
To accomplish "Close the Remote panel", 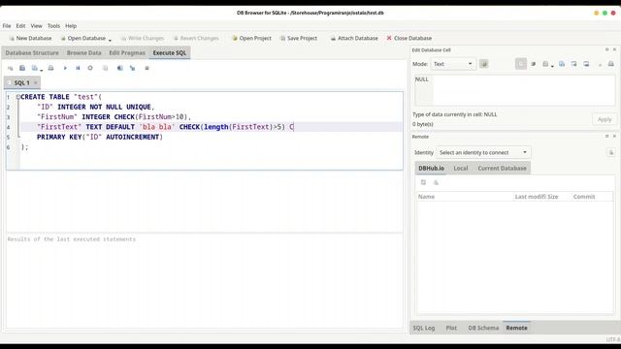I will pyautogui.click(x=614, y=136).
